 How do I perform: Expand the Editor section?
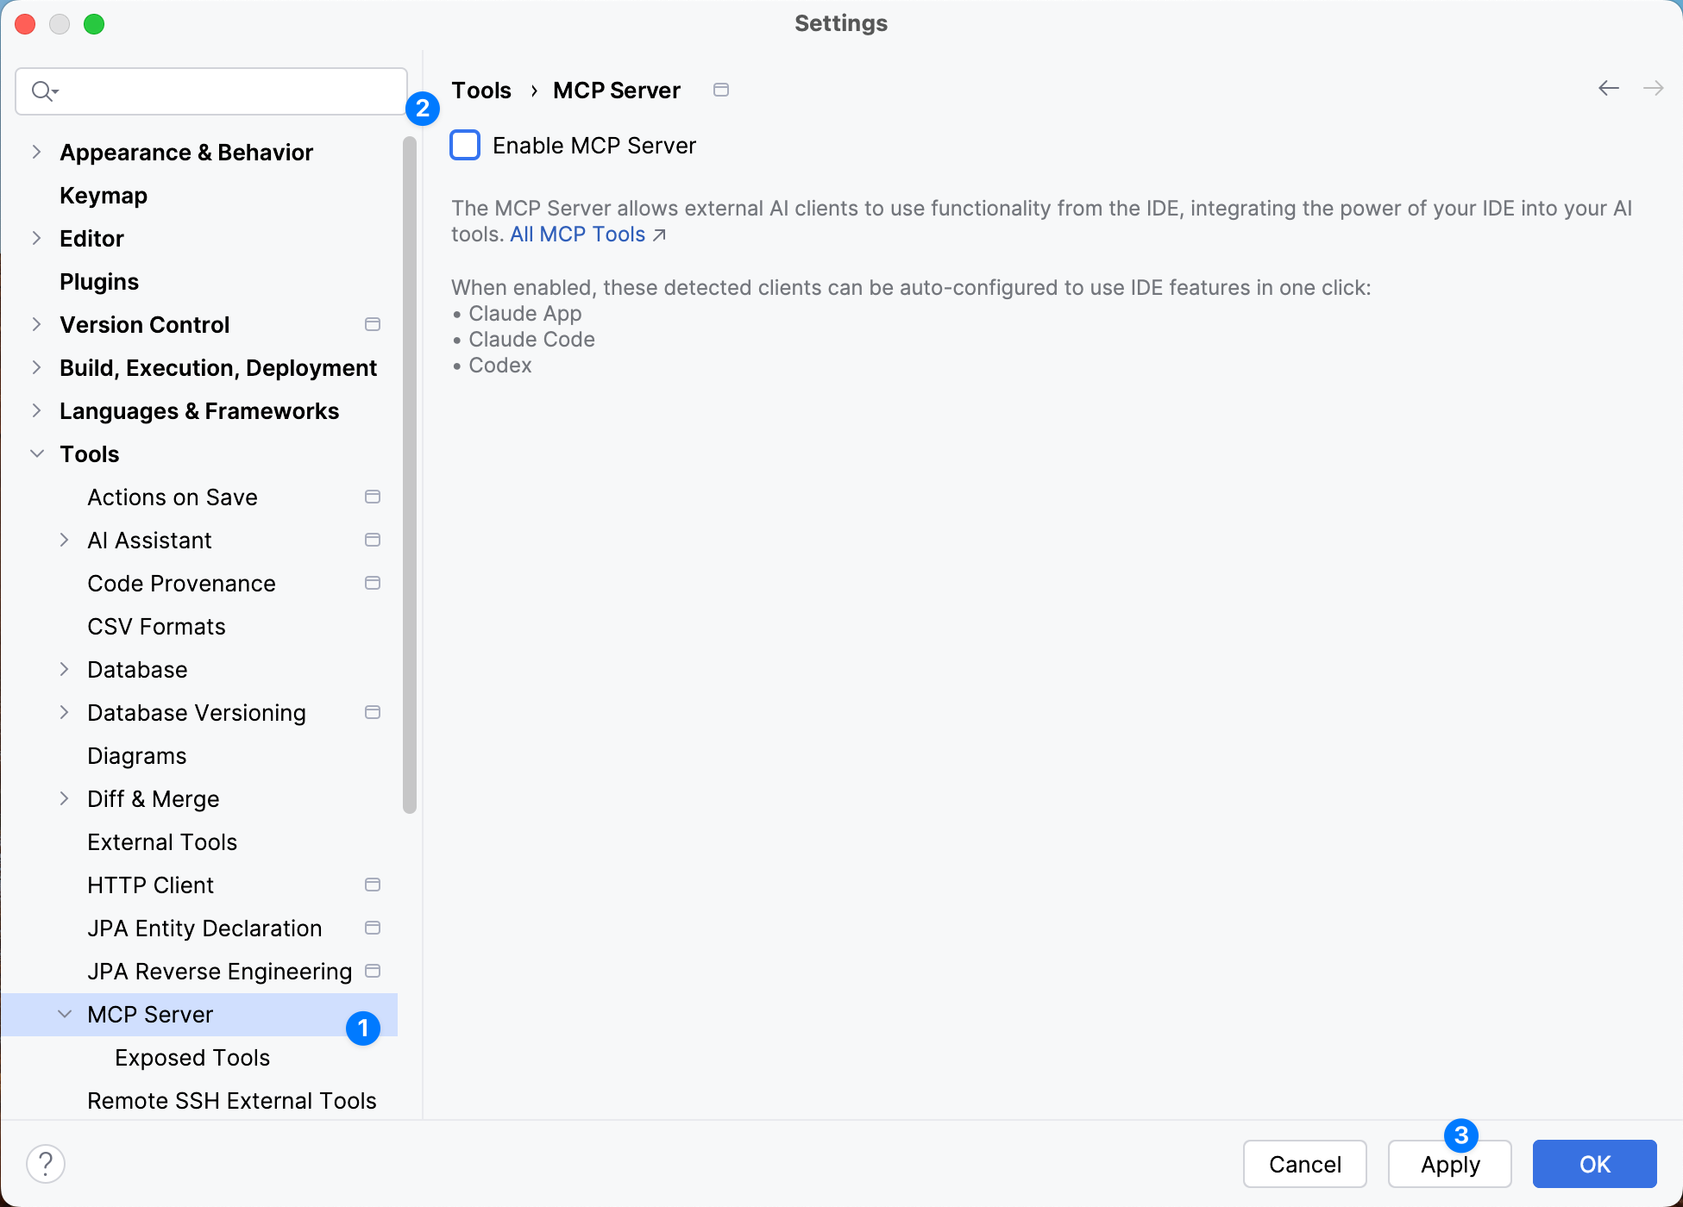(36, 238)
